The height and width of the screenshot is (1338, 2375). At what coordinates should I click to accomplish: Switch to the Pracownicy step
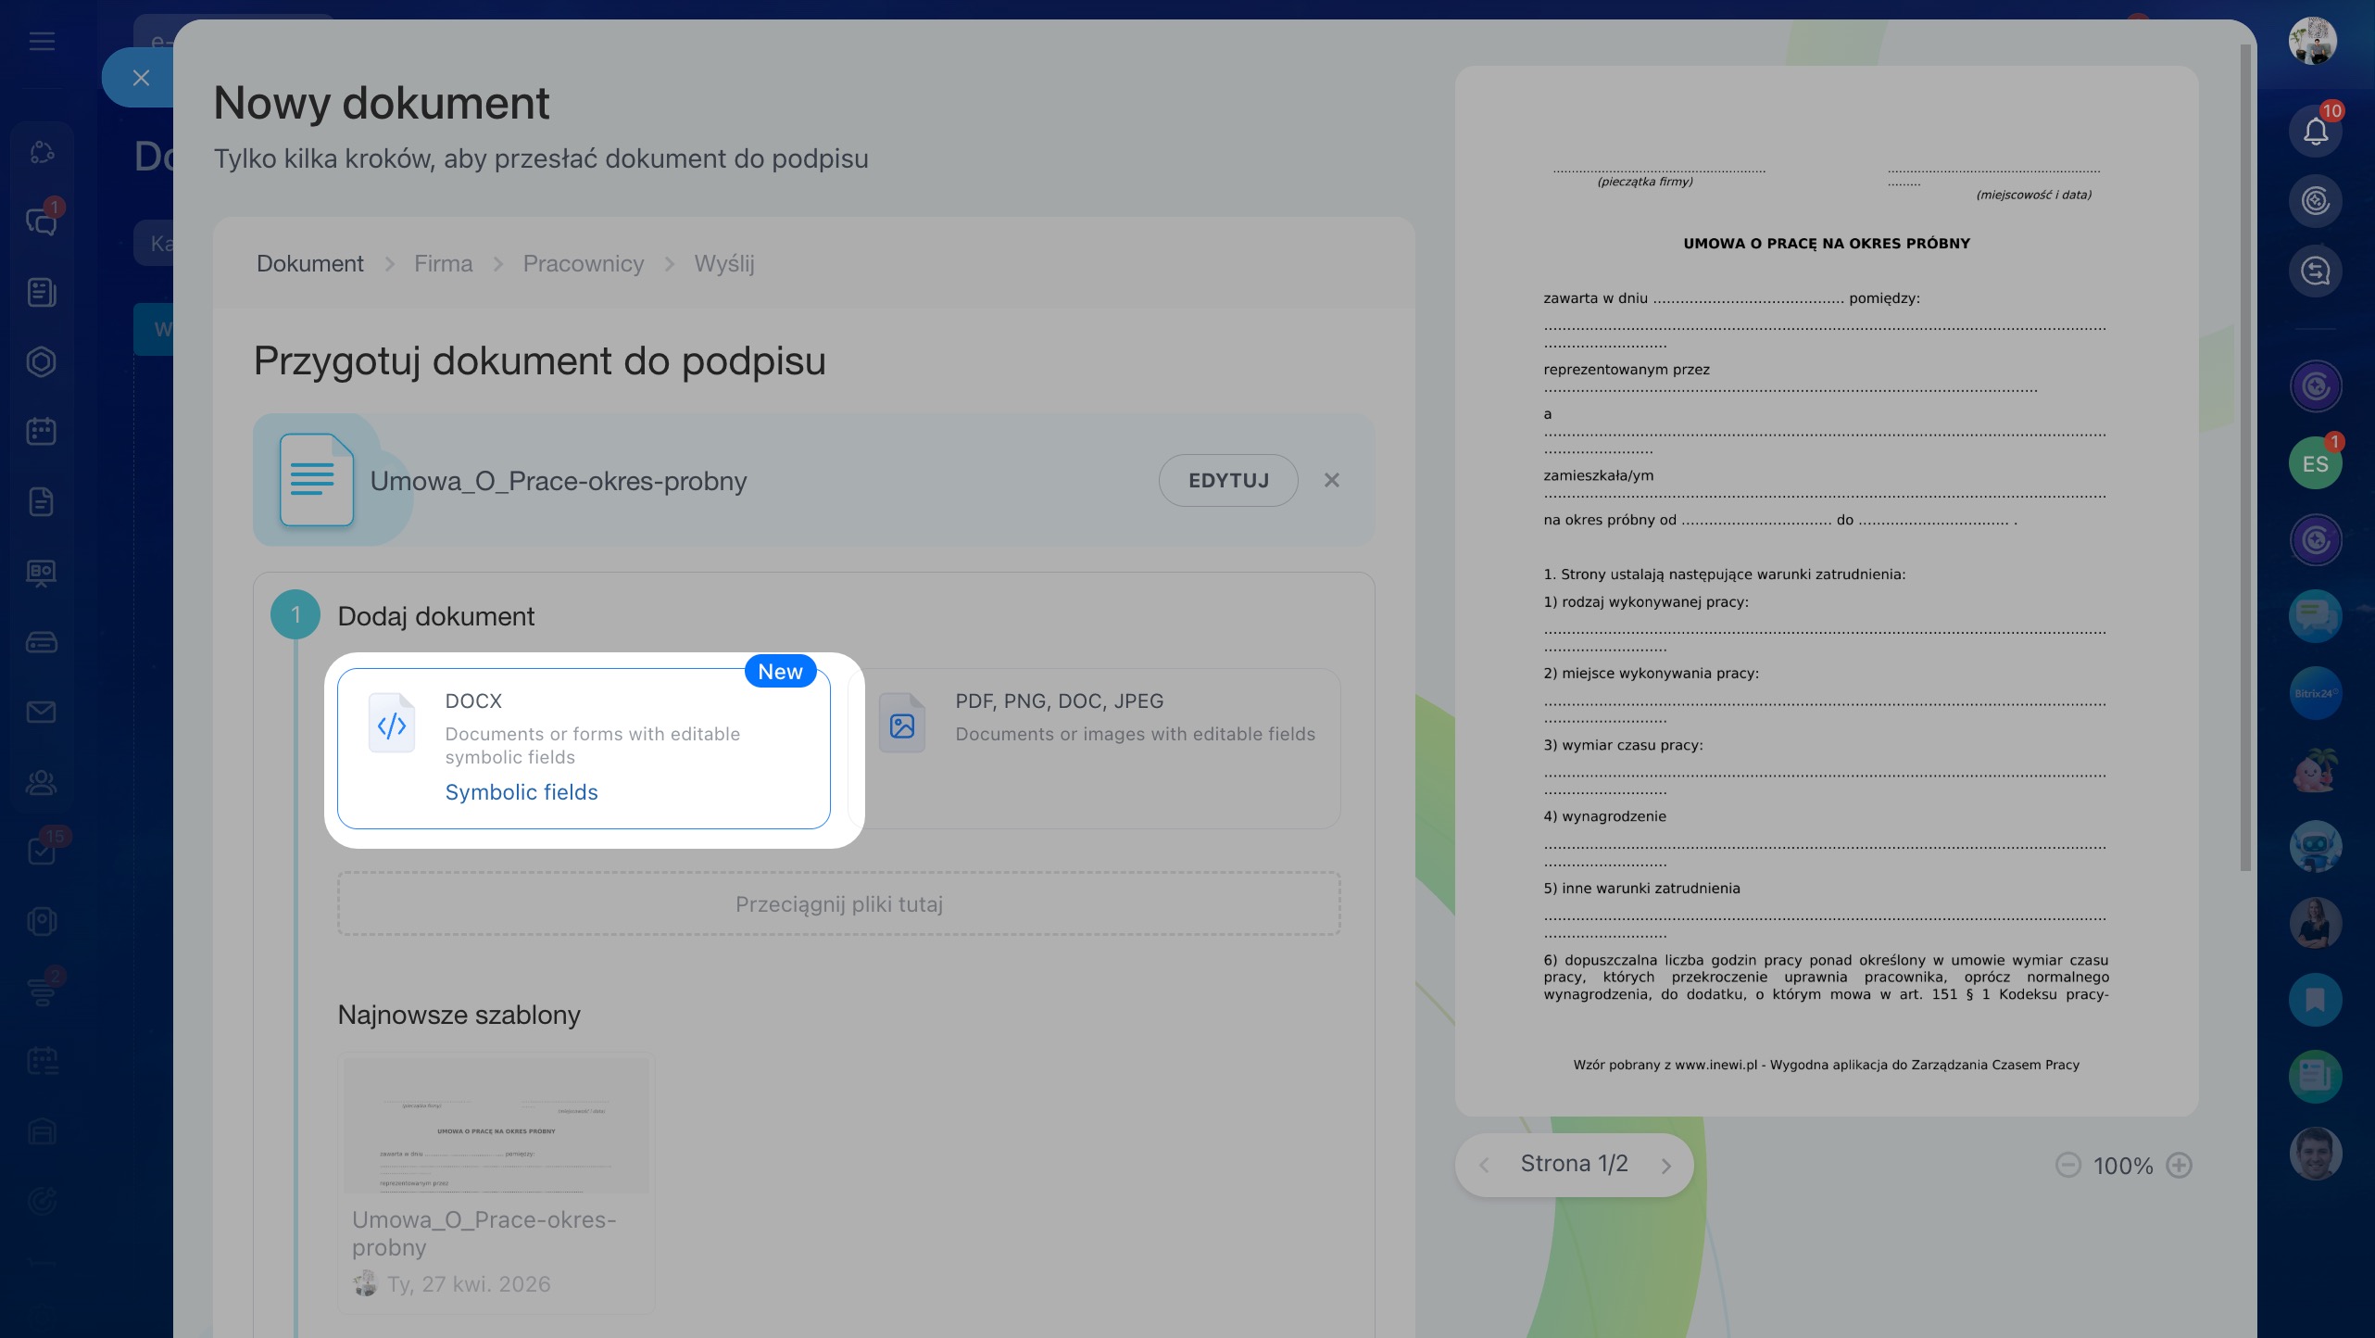pos(583,264)
